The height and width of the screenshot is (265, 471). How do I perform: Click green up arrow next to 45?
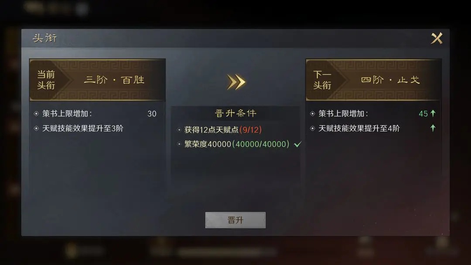433,113
